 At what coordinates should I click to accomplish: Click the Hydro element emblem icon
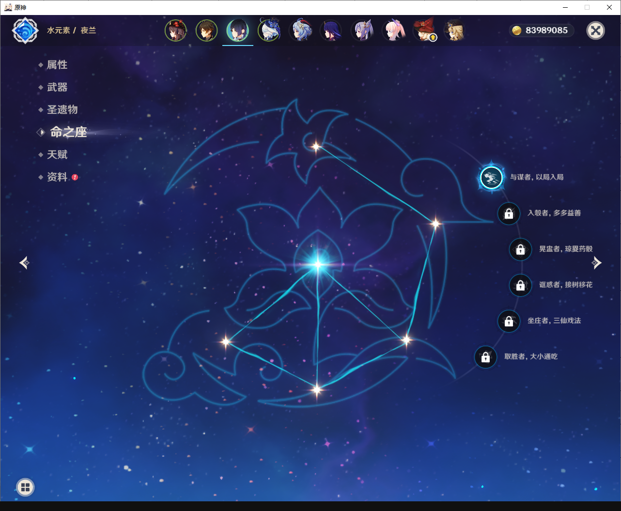coord(25,30)
